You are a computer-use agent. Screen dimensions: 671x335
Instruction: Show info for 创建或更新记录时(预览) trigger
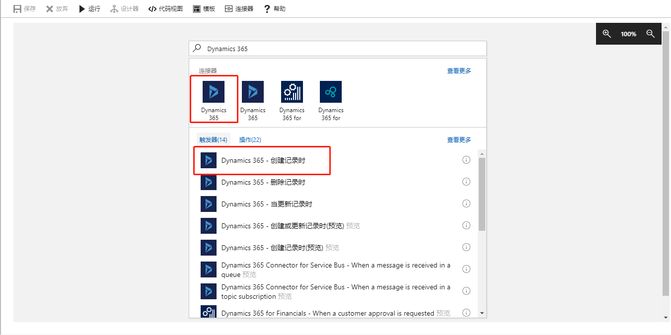tap(466, 225)
